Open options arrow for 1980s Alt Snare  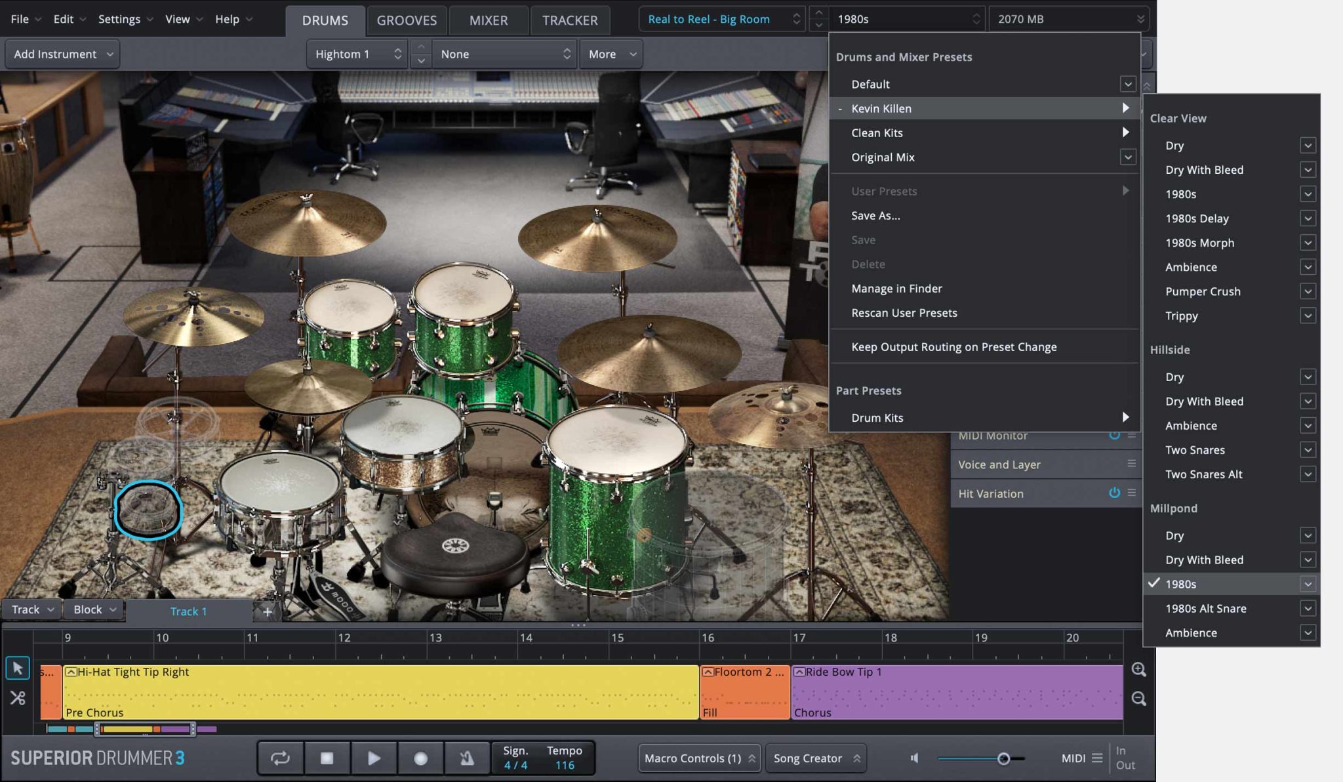[1308, 608]
